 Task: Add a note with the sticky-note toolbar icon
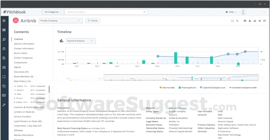coord(232,21)
